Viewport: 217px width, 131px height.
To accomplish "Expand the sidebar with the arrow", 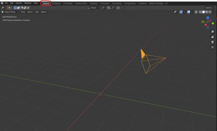I will point(216,18).
